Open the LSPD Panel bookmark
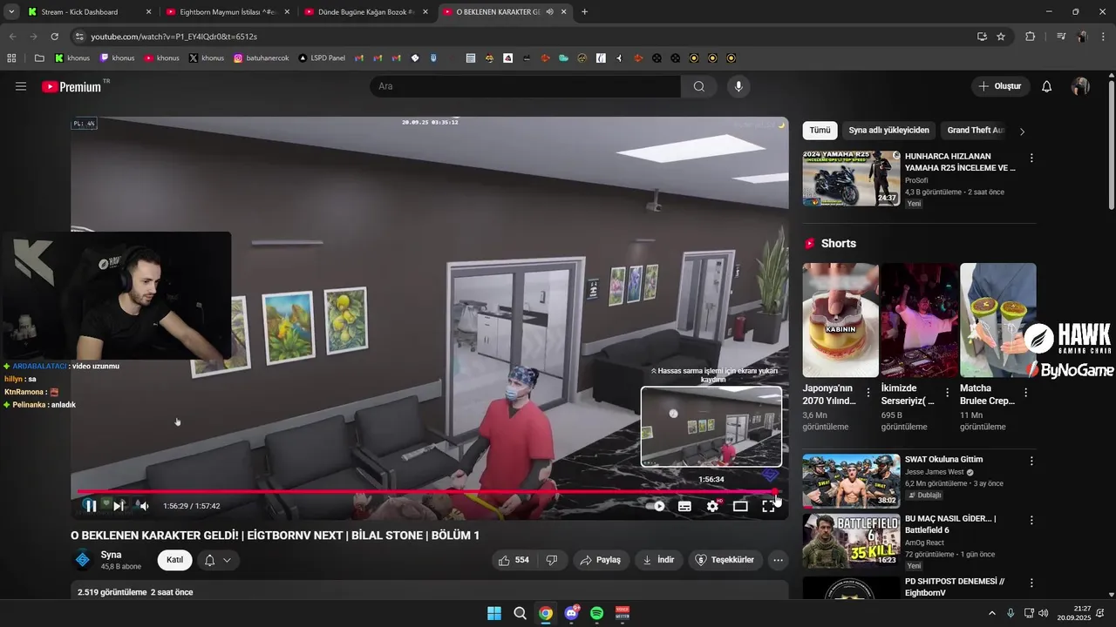Viewport: 1116px width, 627px height. 322,58
